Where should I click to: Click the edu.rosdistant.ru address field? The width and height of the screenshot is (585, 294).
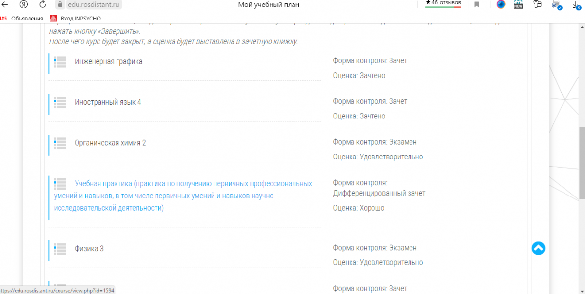[x=94, y=5]
